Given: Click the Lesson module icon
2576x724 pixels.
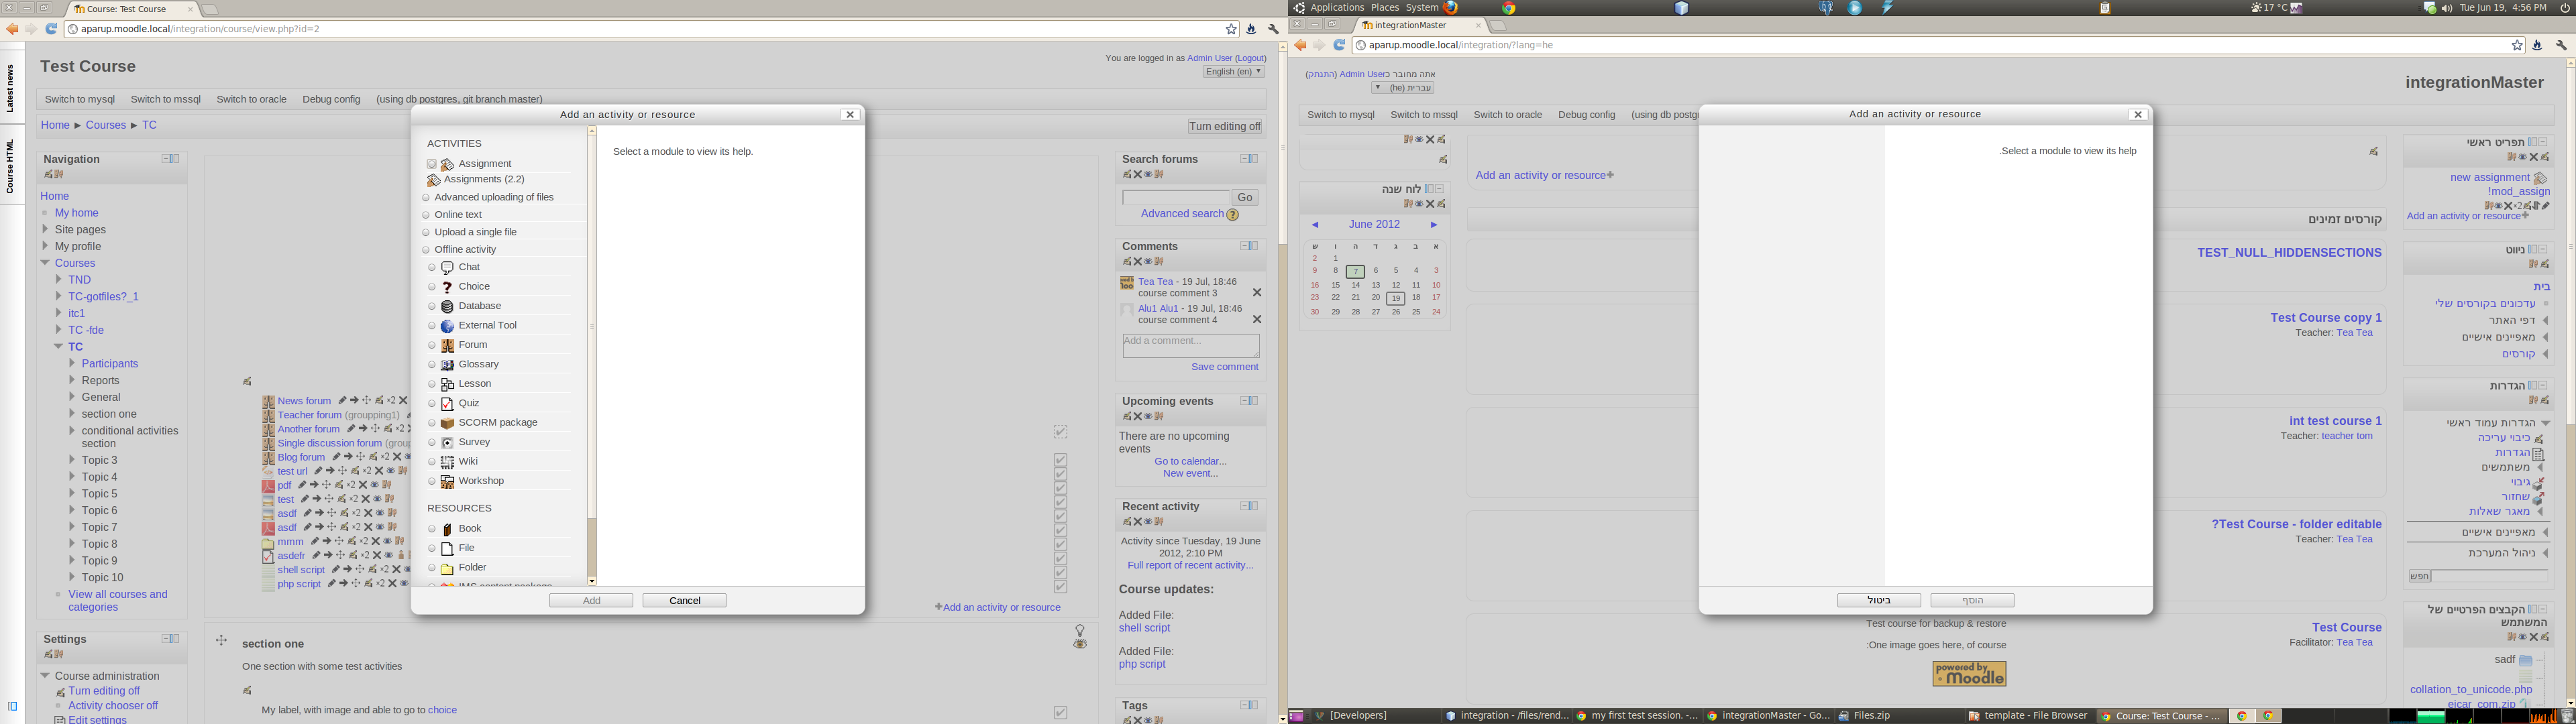Looking at the screenshot, I should click(x=447, y=384).
